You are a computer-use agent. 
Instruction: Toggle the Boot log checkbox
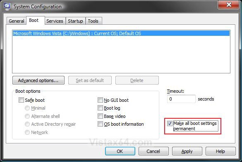click(x=100, y=108)
